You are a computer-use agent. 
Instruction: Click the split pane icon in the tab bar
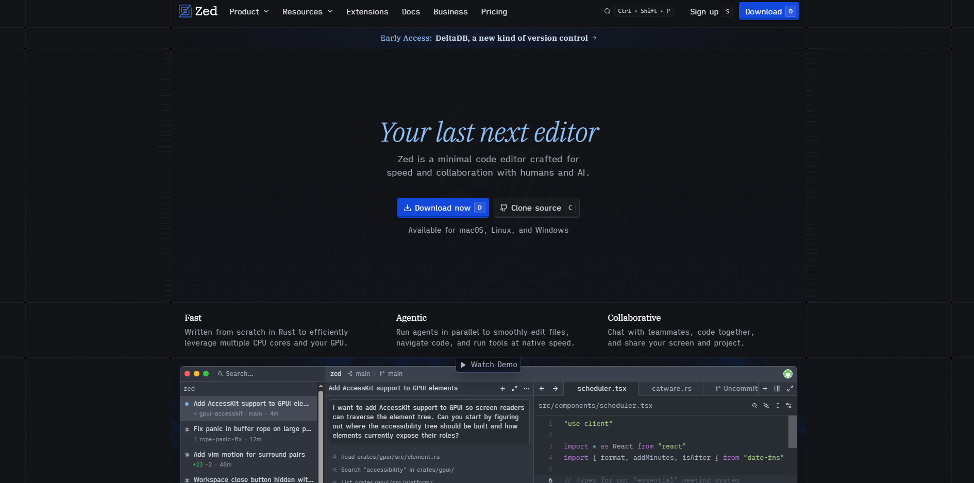pos(777,389)
